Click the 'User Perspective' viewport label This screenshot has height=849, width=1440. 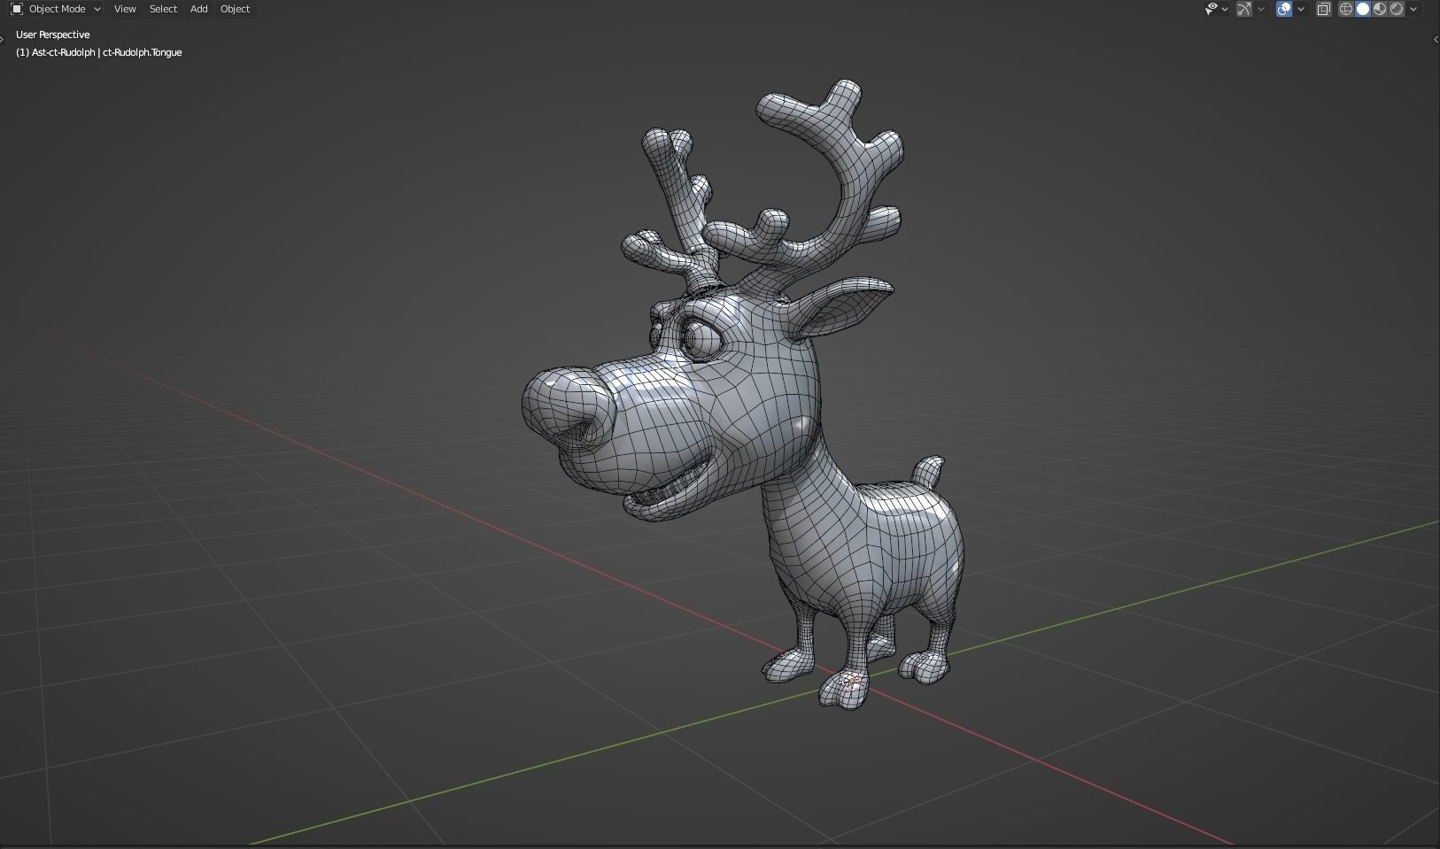[x=53, y=35]
